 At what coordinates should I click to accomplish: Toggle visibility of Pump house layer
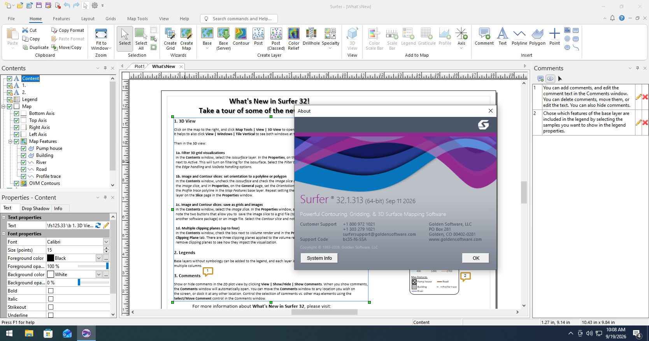coord(24,148)
